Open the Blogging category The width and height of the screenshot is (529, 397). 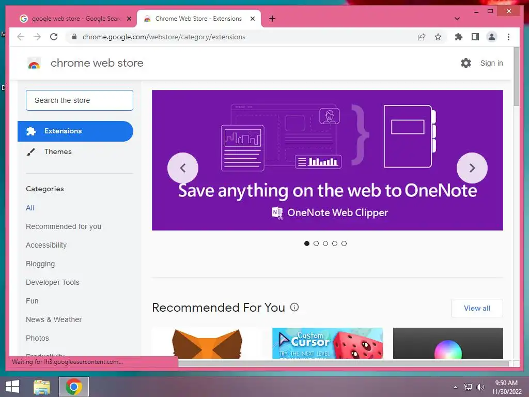pyautogui.click(x=40, y=264)
